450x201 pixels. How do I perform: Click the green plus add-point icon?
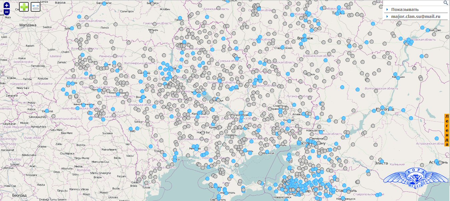24,7
